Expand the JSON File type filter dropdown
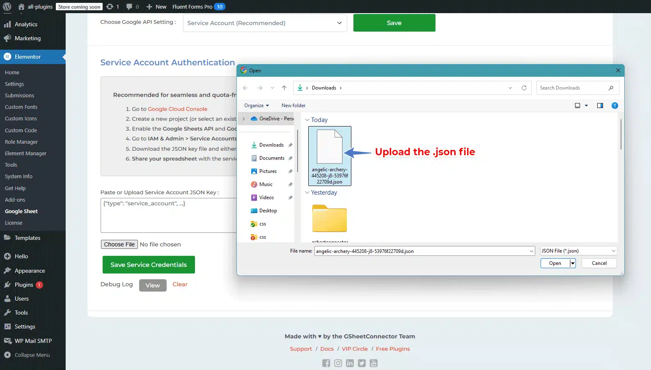The image size is (651, 370). pos(578,251)
